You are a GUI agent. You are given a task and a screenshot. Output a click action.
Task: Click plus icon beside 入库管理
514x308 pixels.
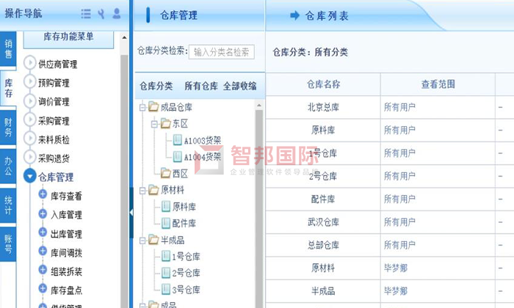click(x=43, y=213)
